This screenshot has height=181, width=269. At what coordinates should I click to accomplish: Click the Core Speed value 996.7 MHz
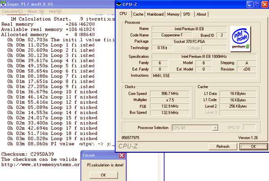click(x=170, y=94)
